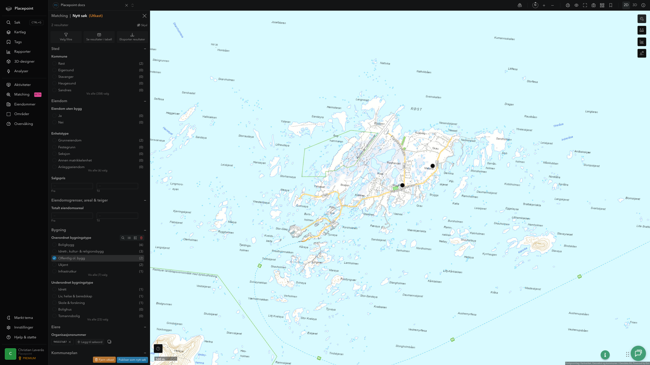Take a map screenshot with camera icon
This screenshot has height=365, width=650.
(x=594, y=5)
